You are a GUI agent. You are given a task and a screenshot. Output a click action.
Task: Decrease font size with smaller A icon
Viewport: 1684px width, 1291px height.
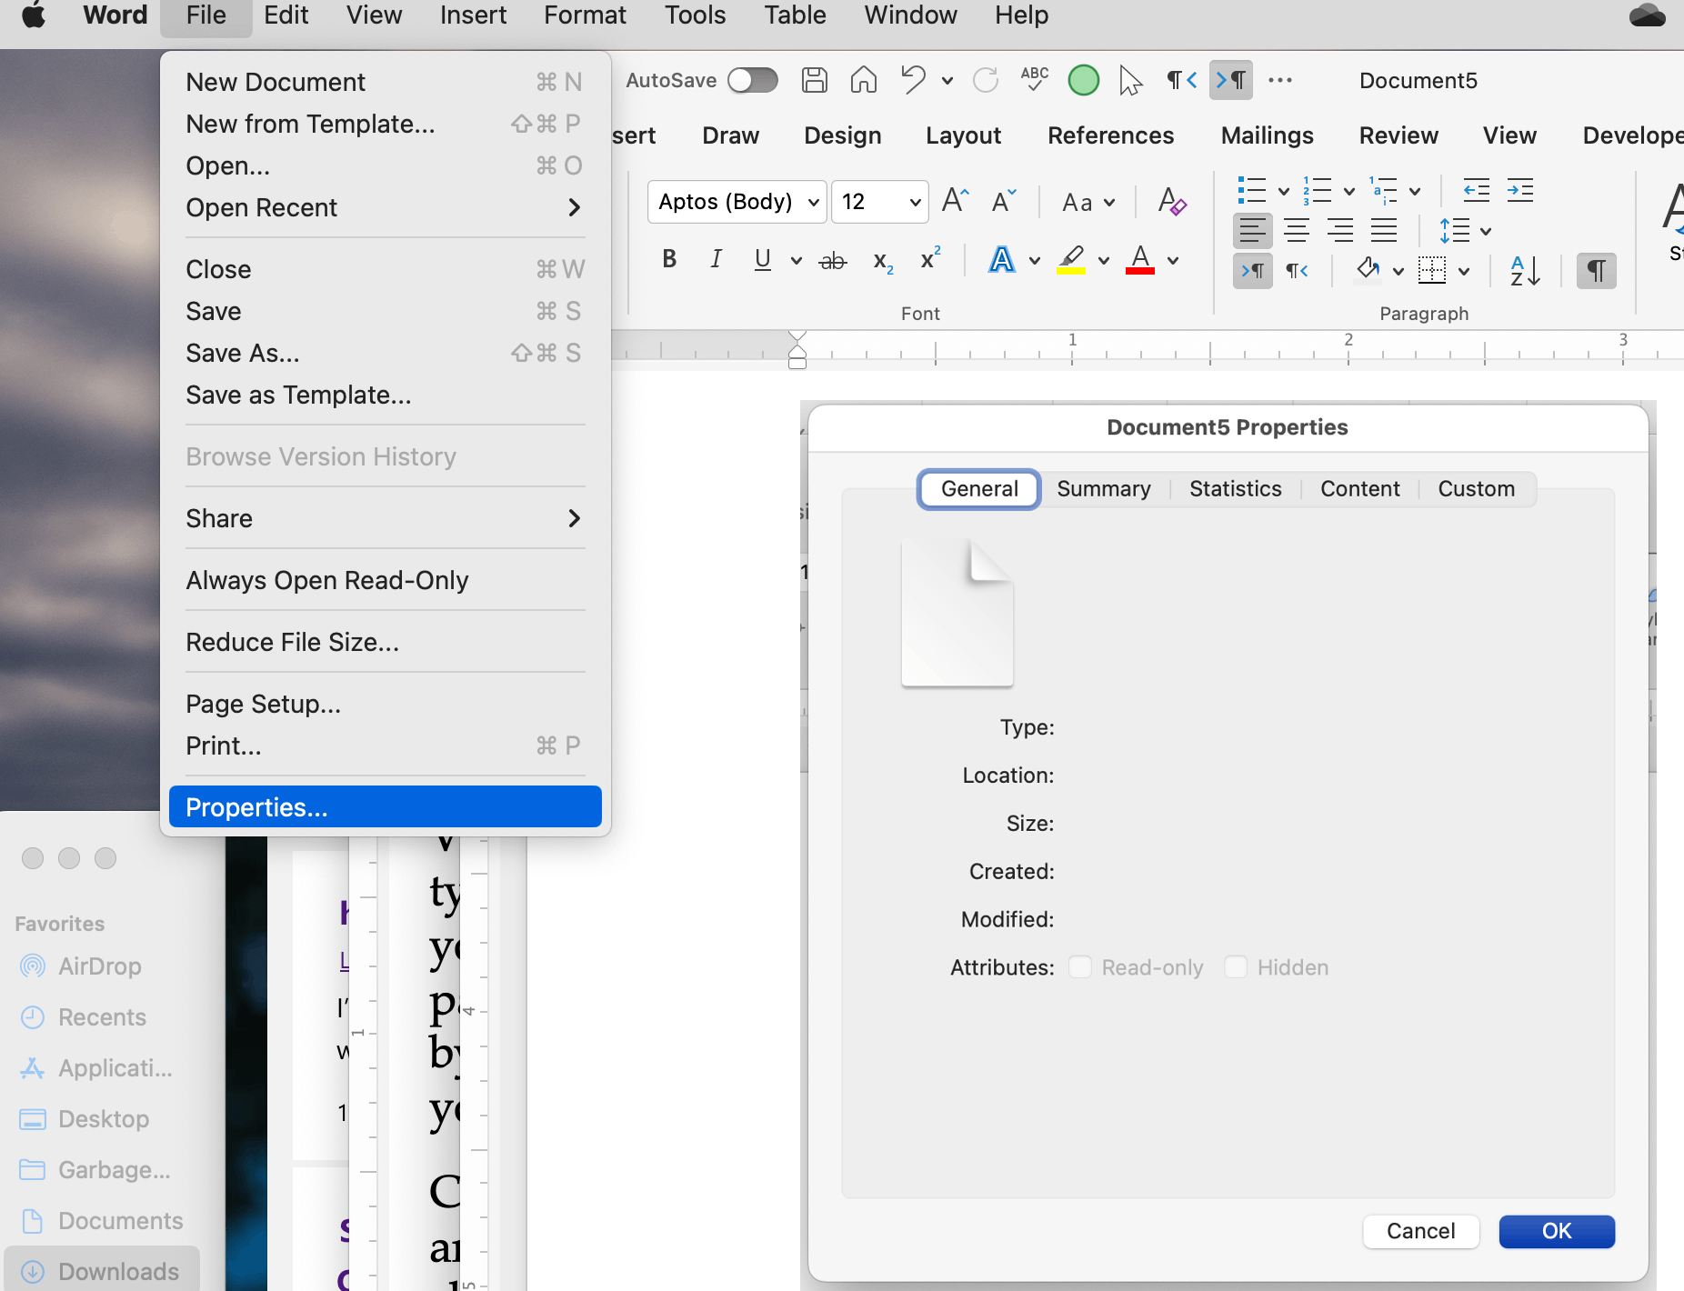[x=1003, y=201]
